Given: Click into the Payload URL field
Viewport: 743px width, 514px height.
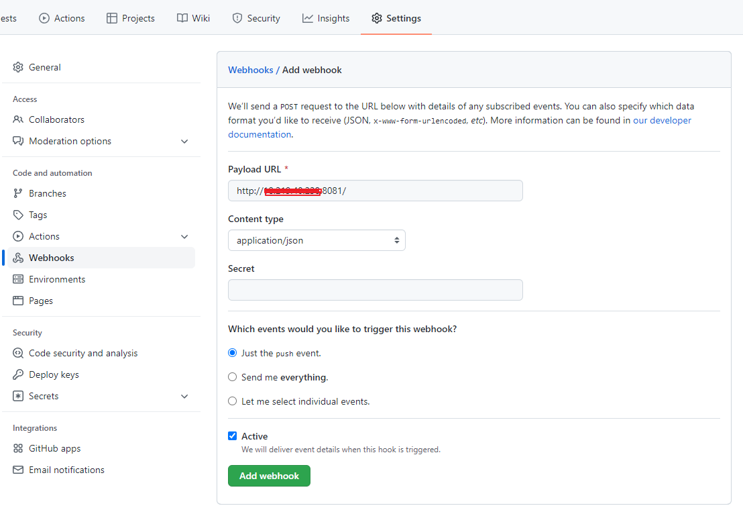Looking at the screenshot, I should (376, 191).
